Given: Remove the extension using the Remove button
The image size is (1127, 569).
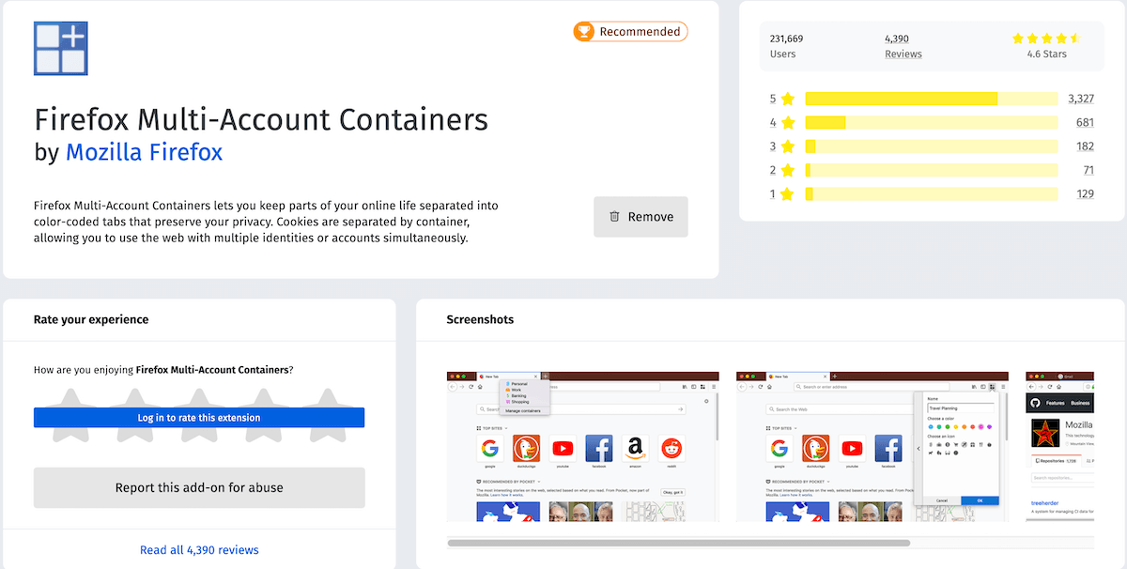Looking at the screenshot, I should coord(641,217).
